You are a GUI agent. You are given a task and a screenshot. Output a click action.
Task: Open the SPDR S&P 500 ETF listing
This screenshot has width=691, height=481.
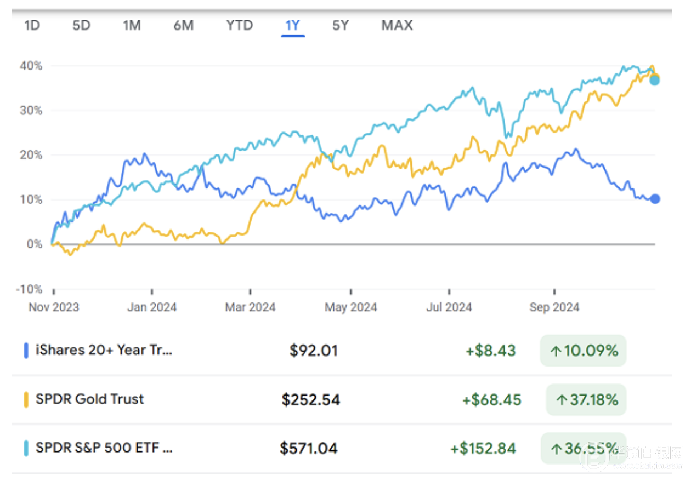click(x=104, y=448)
